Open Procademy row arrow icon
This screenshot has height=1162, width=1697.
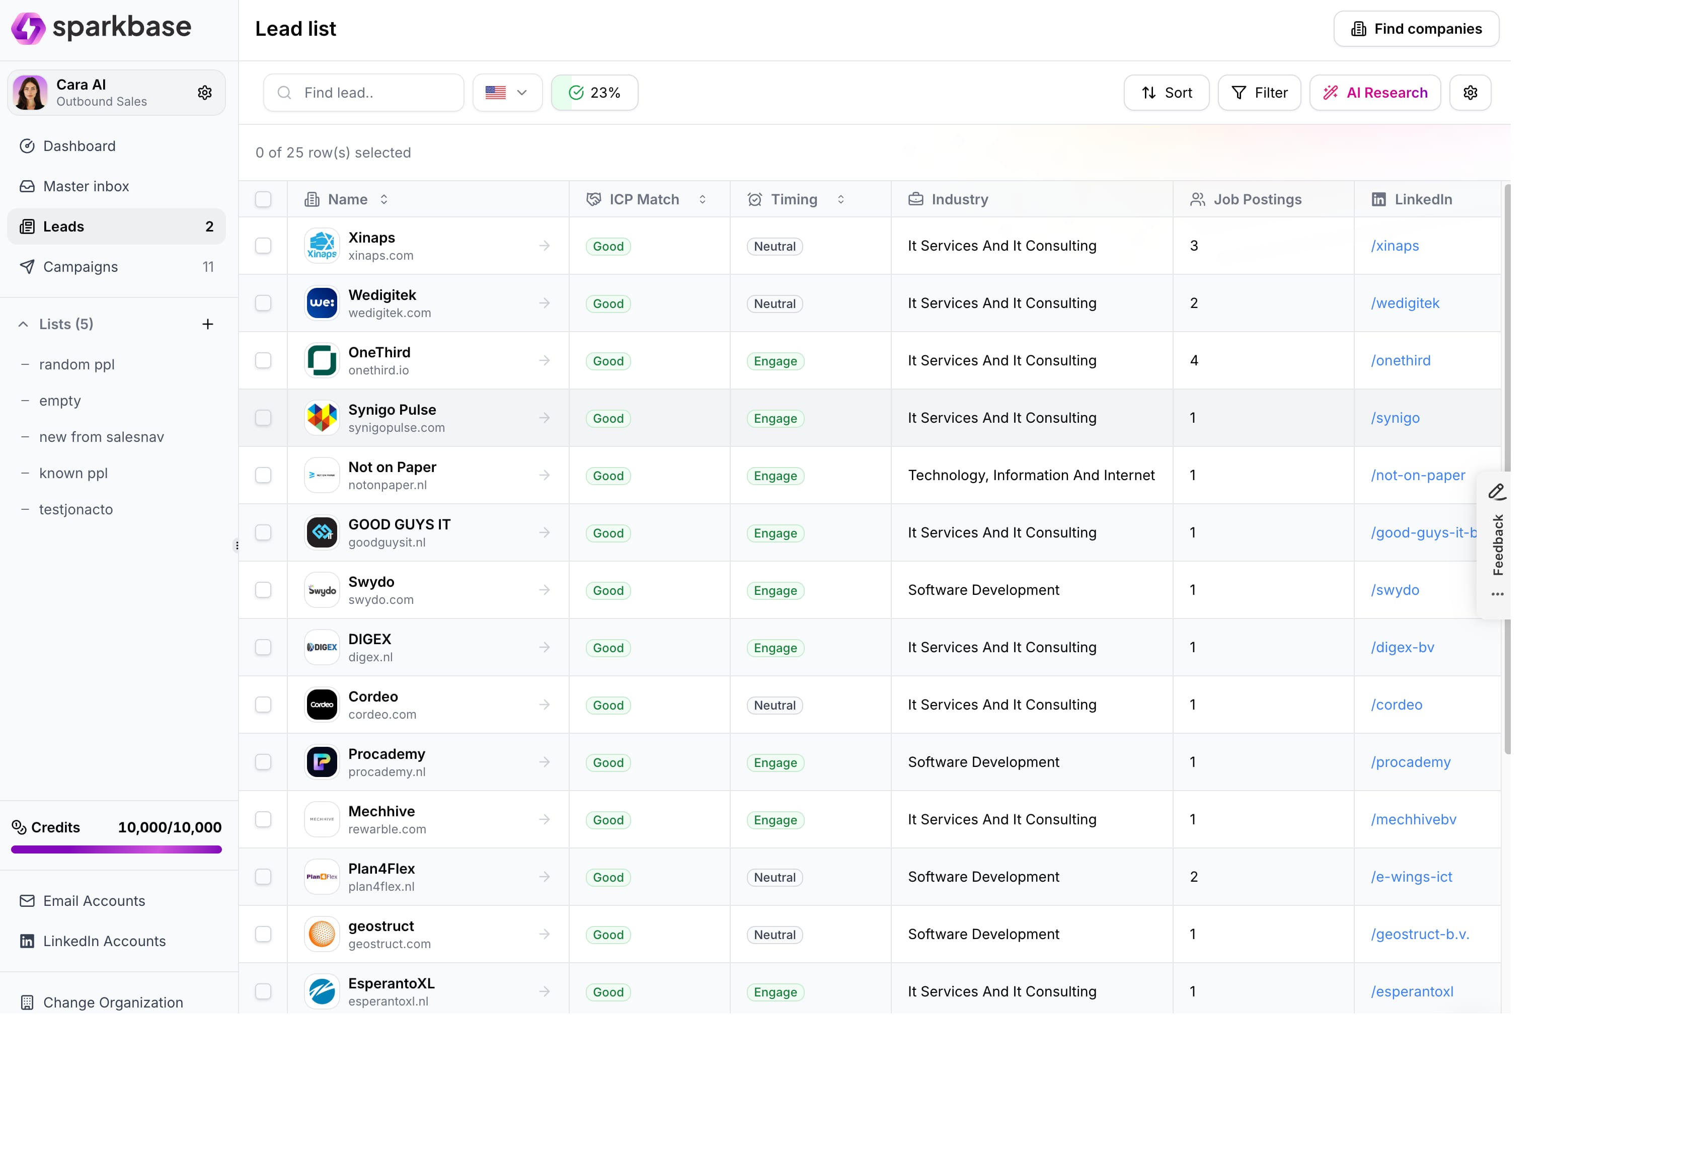pyautogui.click(x=545, y=762)
